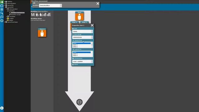Open the Workflow DemoWorkflow dropdown

click(50, 6)
